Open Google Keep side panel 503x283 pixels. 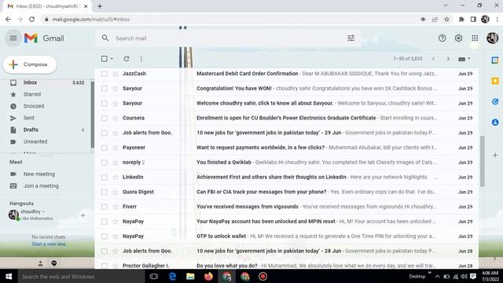tap(495, 81)
